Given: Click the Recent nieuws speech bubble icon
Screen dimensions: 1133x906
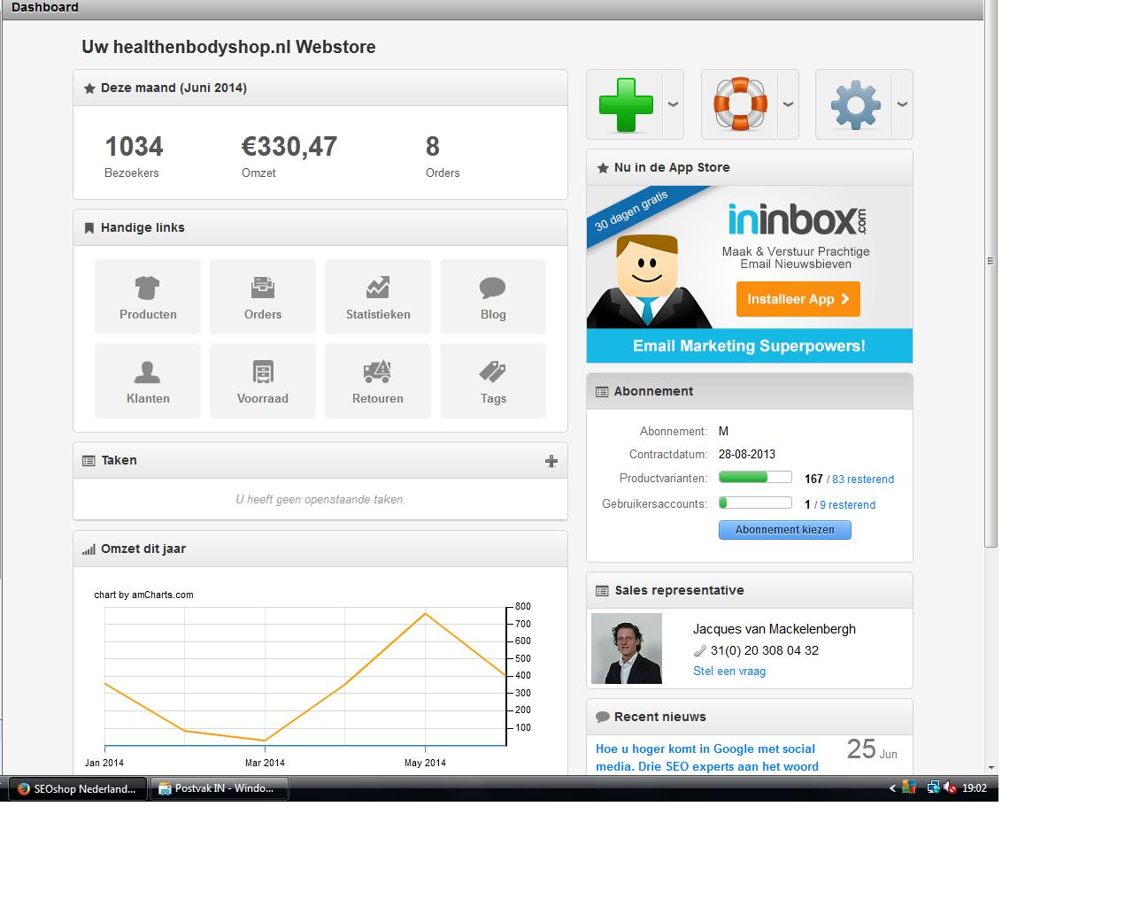Looking at the screenshot, I should (603, 718).
